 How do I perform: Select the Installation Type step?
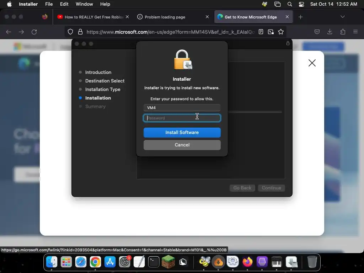(x=103, y=89)
